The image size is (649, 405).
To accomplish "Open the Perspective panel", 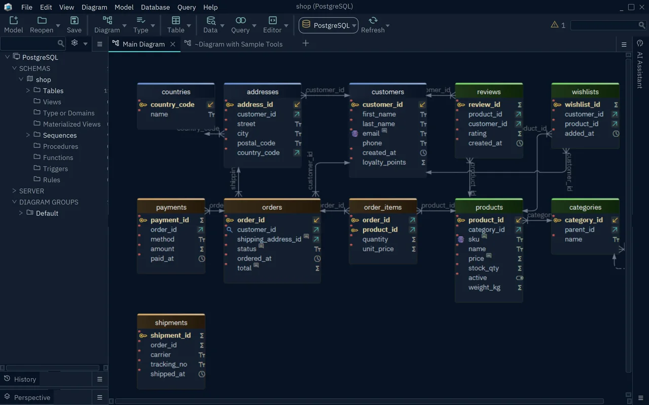I will [x=27, y=397].
